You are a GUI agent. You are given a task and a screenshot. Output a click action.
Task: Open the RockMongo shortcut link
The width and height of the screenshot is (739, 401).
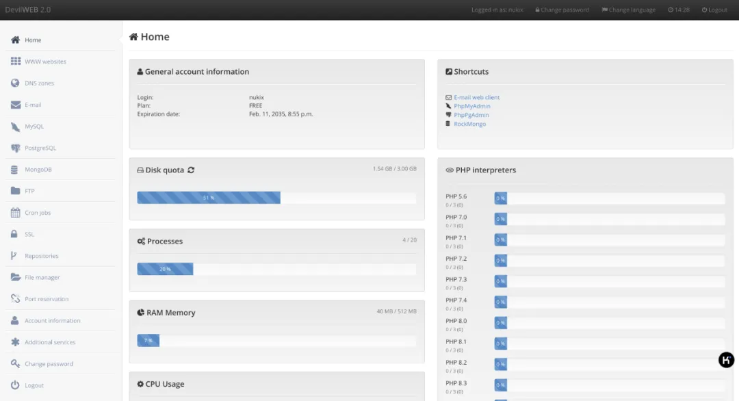click(469, 124)
